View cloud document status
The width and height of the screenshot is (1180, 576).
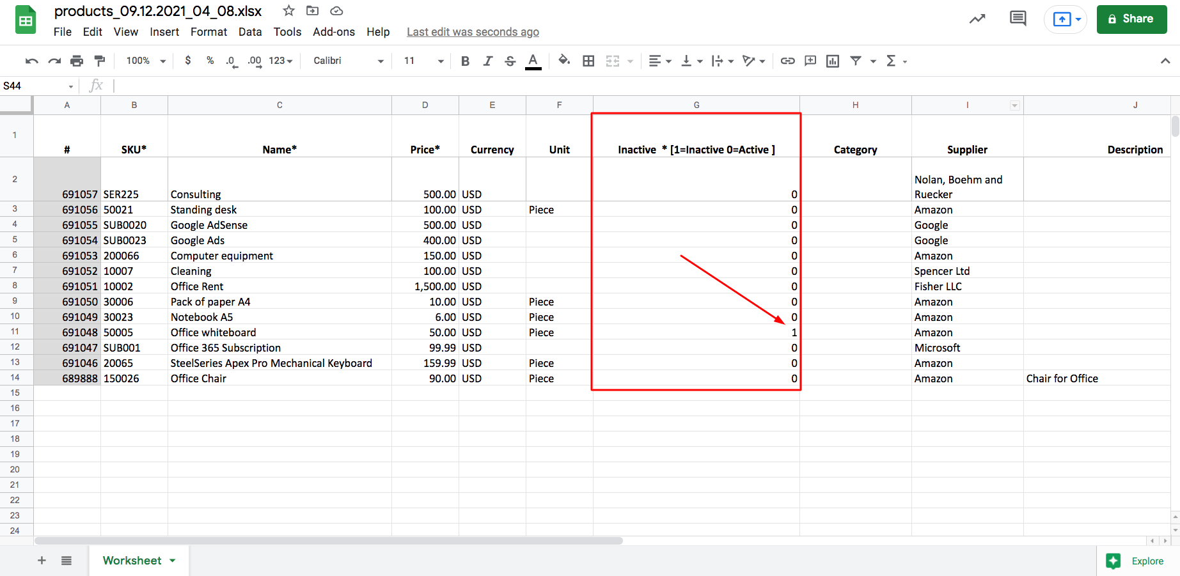[336, 11]
